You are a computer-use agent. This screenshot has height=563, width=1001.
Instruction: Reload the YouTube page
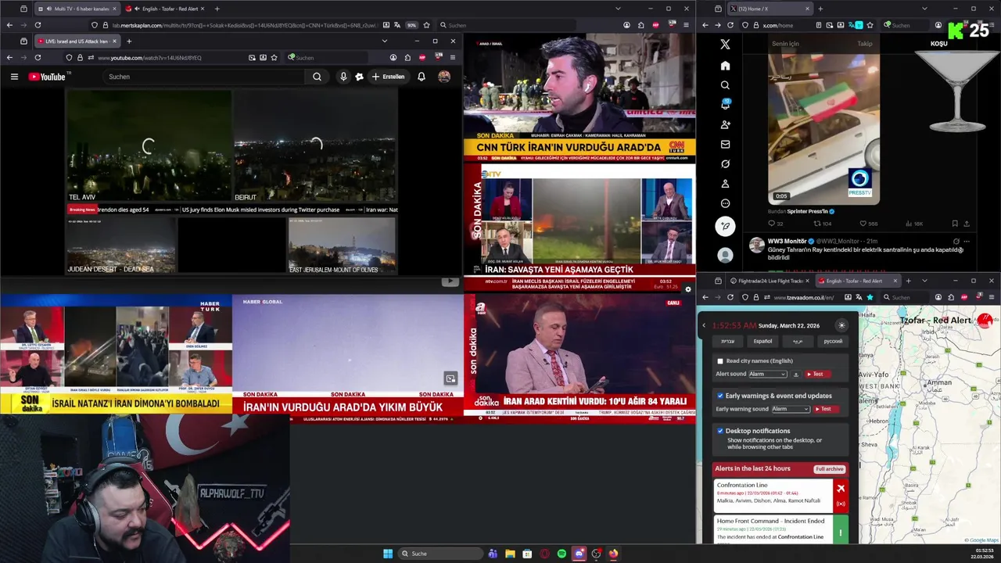(38, 57)
